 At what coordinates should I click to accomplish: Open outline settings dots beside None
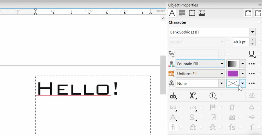(x=252, y=83)
